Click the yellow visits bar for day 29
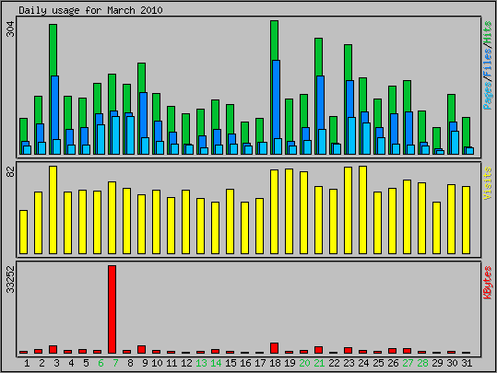Screen dimensions: 497x373 coord(436,228)
